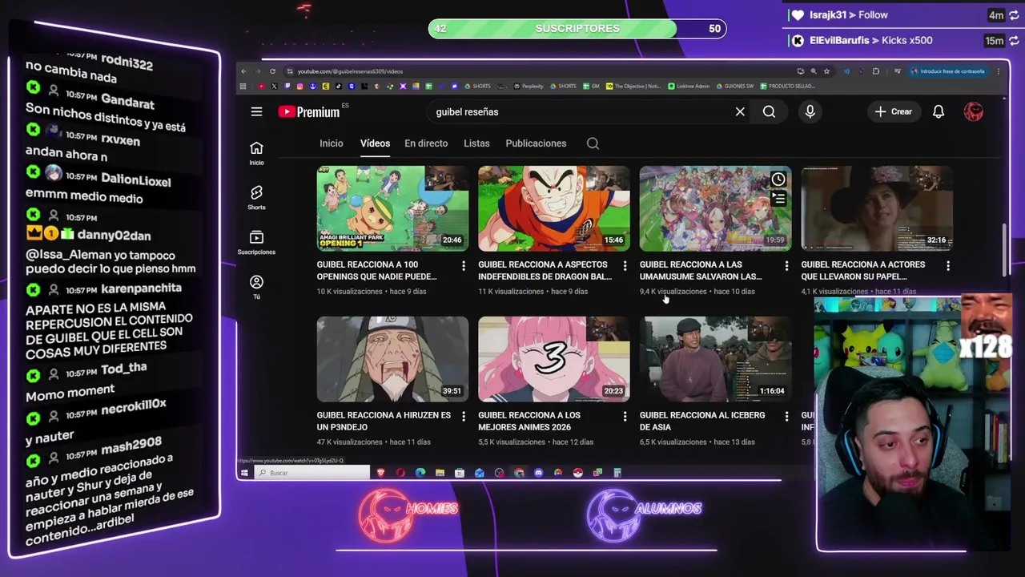Open Krillin Dragon Ball video thumbnail
The height and width of the screenshot is (577, 1025).
coord(554,208)
